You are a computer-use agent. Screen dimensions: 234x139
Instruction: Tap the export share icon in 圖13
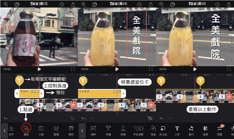[73, 4]
